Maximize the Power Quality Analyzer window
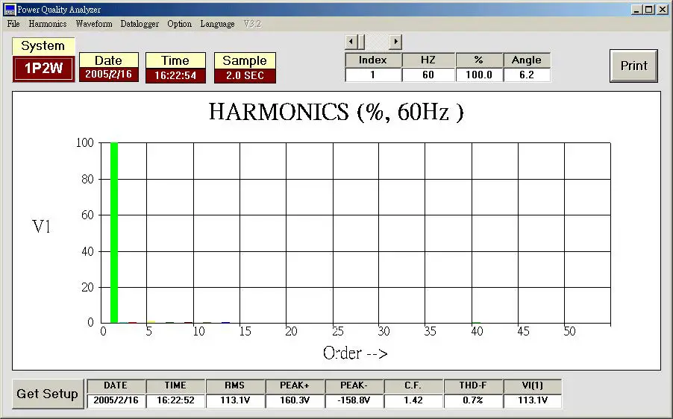Image resolution: width=673 pixels, height=419 pixels. tap(649, 10)
